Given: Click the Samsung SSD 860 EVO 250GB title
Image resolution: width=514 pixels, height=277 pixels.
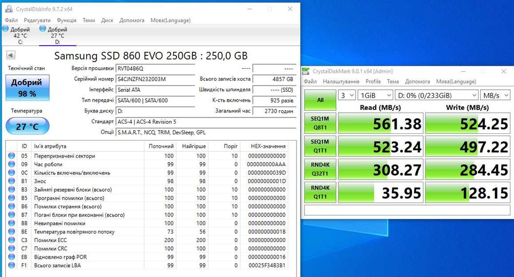Looking at the screenshot, I should [x=151, y=55].
